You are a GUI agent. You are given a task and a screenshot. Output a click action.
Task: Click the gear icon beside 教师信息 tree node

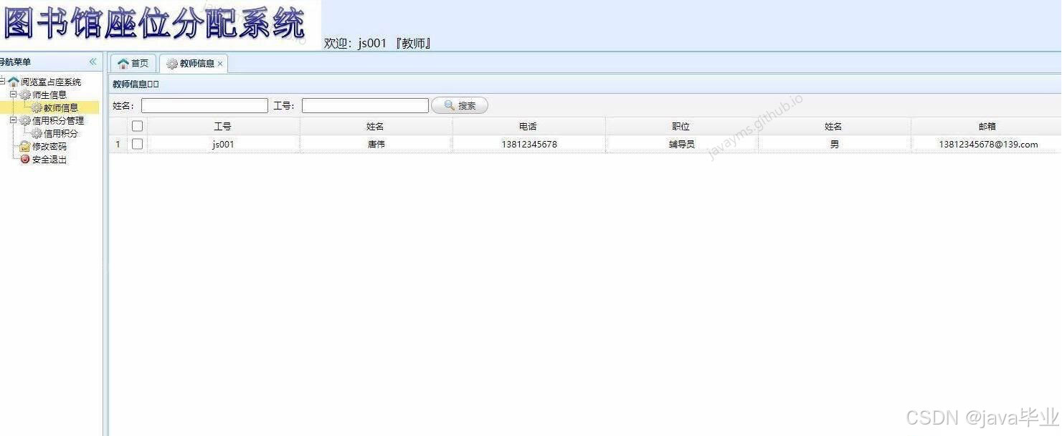[37, 107]
